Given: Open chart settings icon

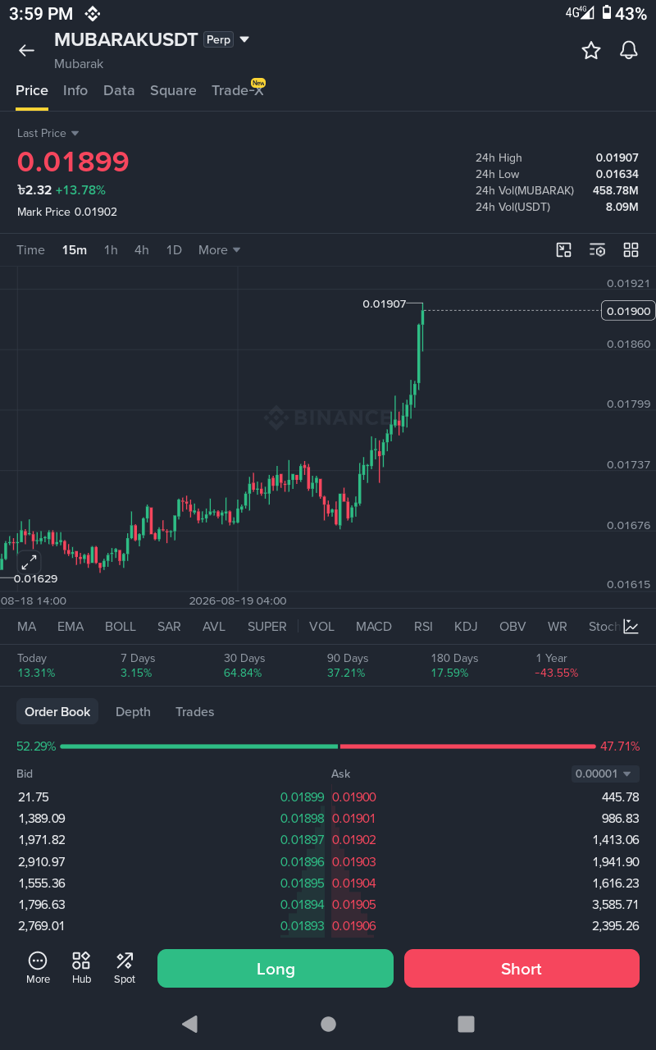Looking at the screenshot, I should [597, 250].
